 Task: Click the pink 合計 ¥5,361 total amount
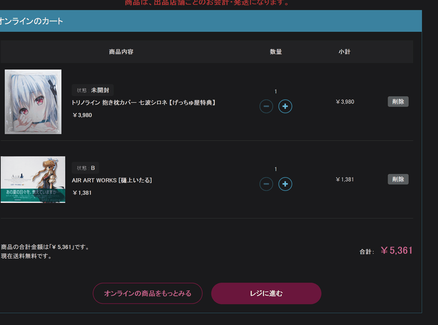pos(396,251)
